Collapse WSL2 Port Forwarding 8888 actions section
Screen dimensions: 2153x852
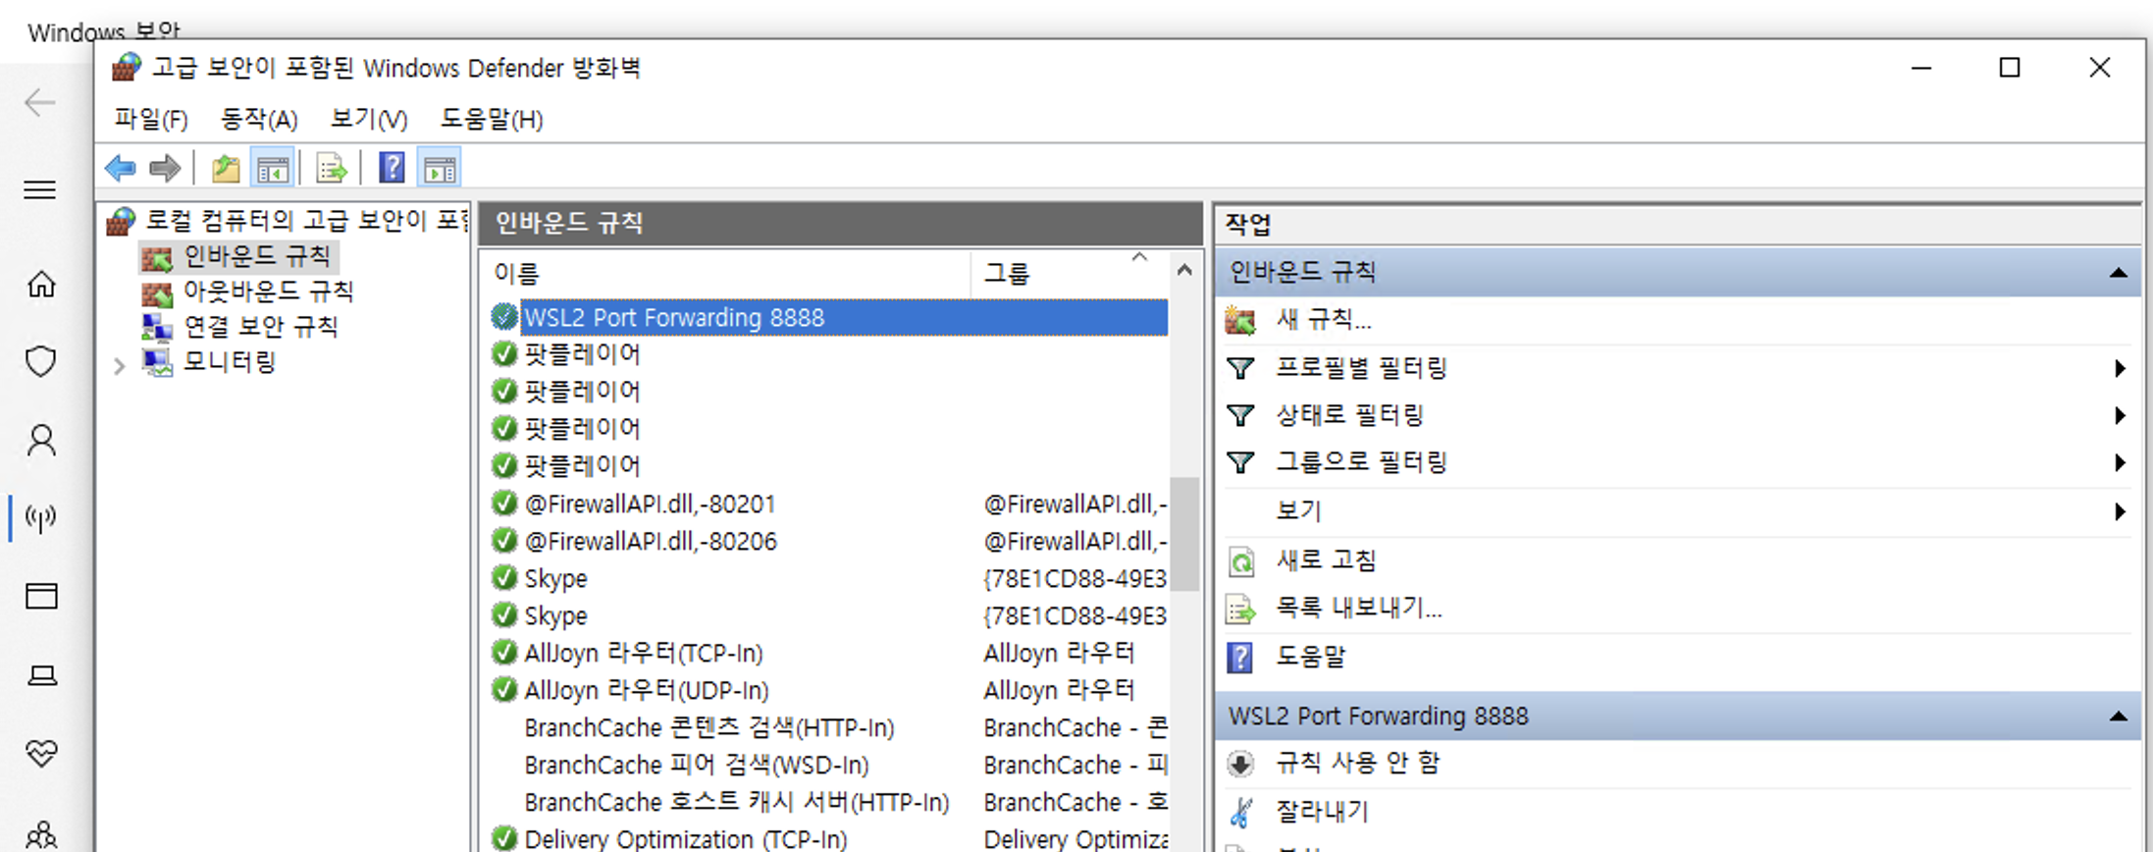pyautogui.click(x=2119, y=717)
